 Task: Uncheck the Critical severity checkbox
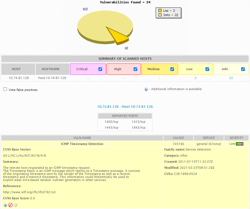pos(100,69)
